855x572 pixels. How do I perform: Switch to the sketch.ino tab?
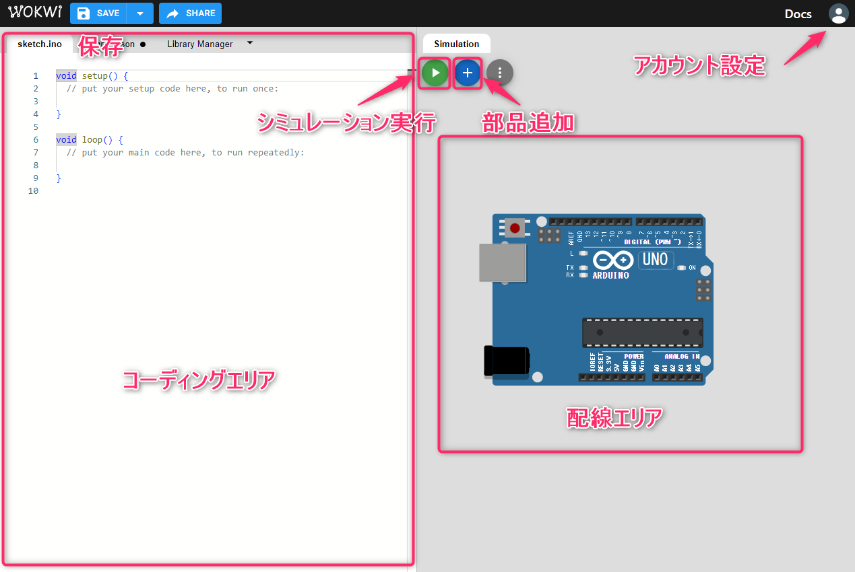pos(39,44)
